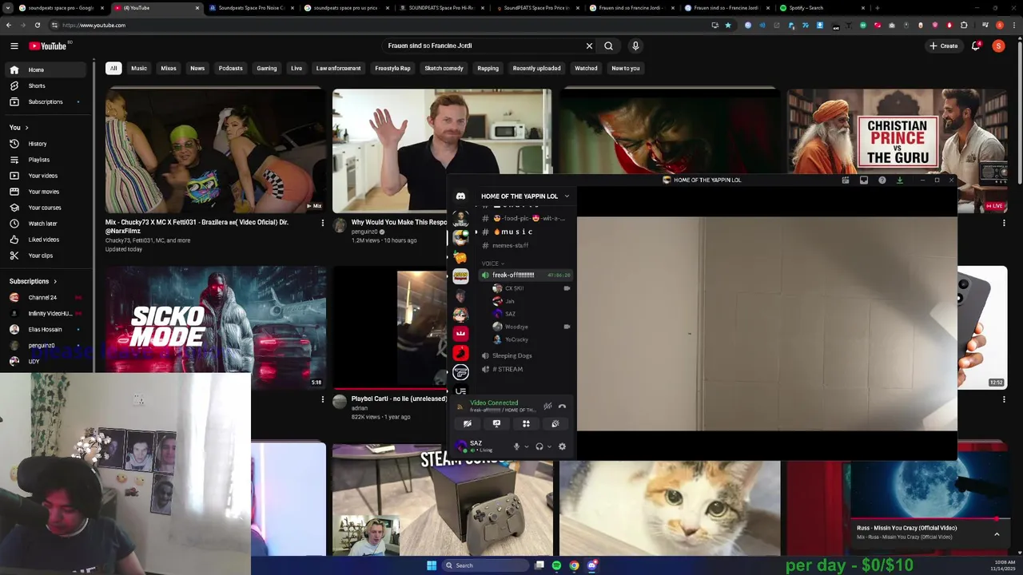Image resolution: width=1023 pixels, height=575 pixels.
Task: Toggle Discord headphone deafen
Action: (539, 446)
